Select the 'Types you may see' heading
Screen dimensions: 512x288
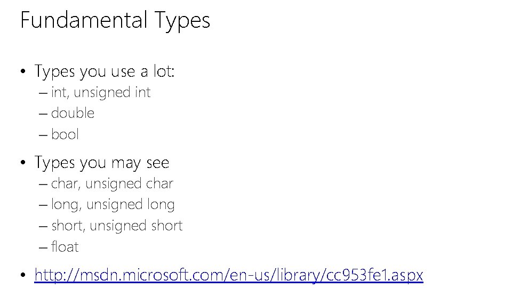[x=102, y=163]
